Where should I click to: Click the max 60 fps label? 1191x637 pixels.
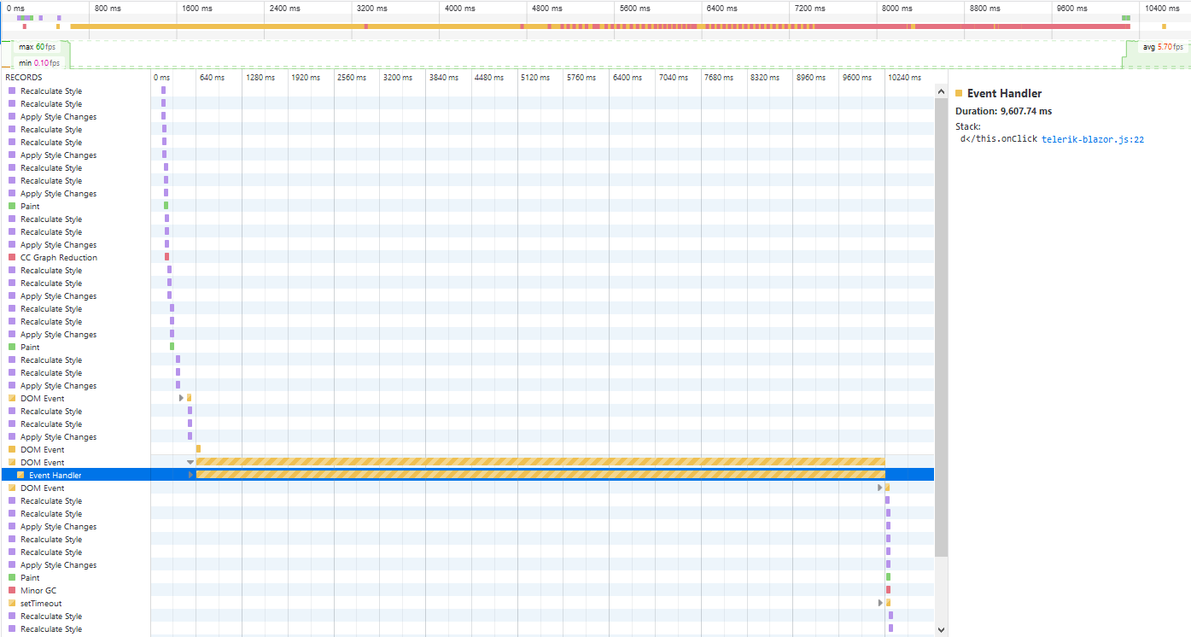[x=37, y=47]
